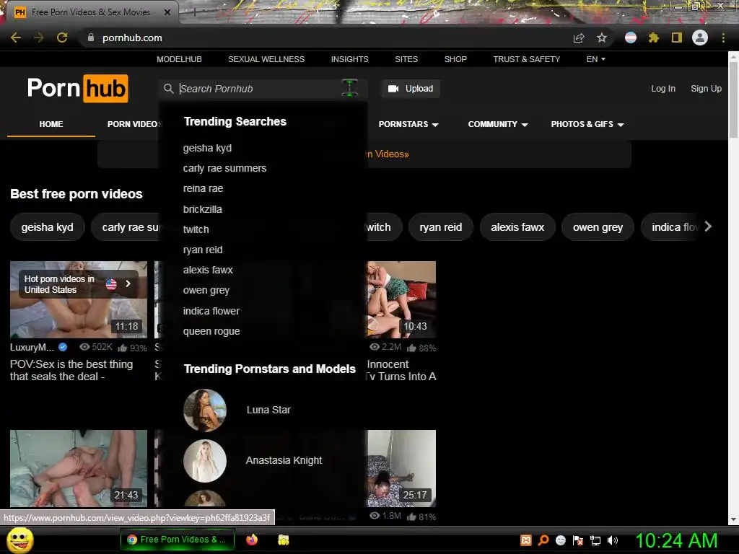Select 'indica flower' from trending searches
Image resolution: width=739 pixels, height=554 pixels.
tap(211, 311)
